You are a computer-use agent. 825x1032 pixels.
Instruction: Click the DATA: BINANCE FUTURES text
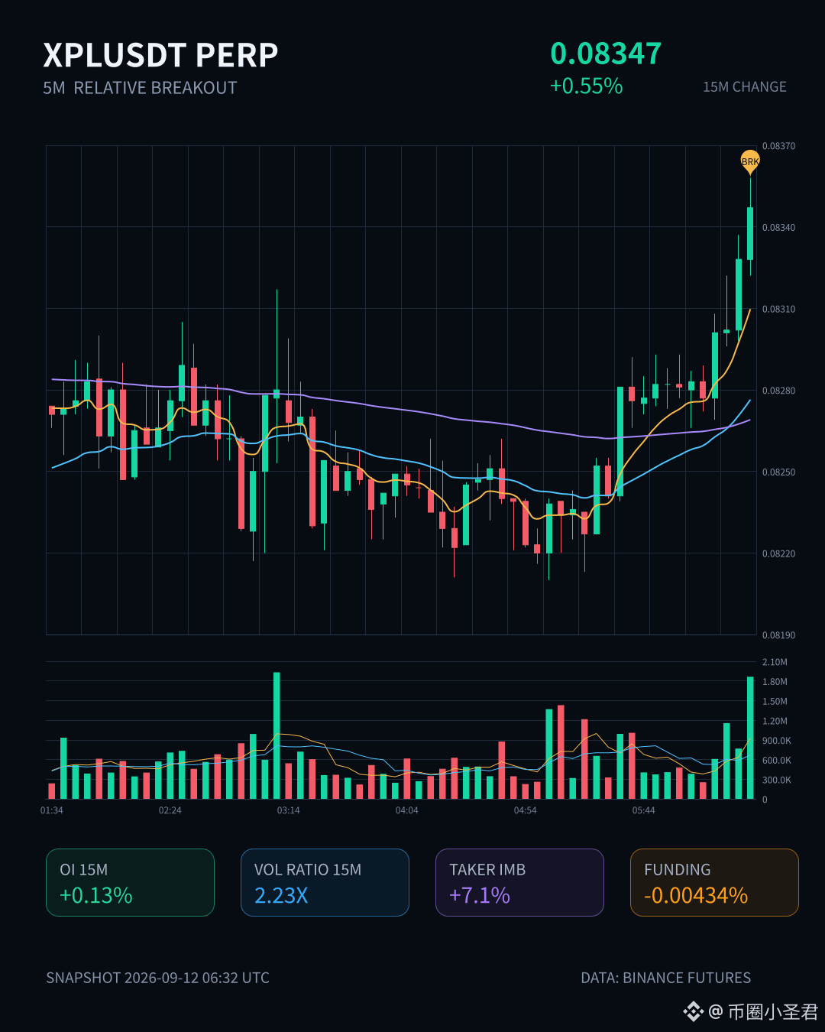pos(665,978)
